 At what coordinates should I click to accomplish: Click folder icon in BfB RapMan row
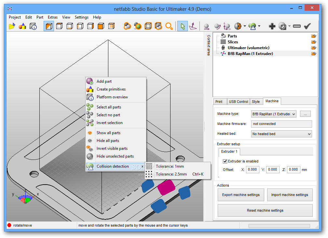pyautogui.click(x=314, y=54)
